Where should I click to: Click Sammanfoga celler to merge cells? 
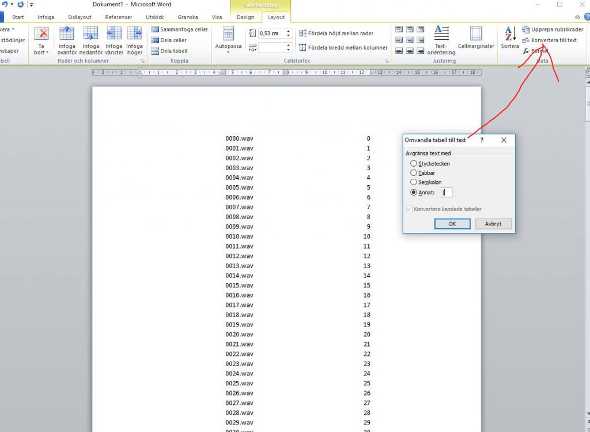click(x=179, y=29)
